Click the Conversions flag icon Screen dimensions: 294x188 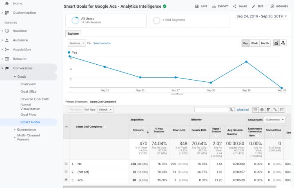(7, 68)
